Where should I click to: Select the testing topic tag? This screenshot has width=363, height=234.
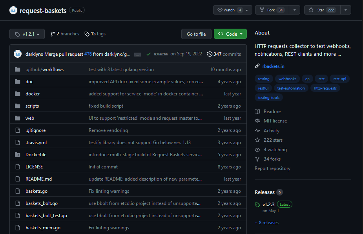click(x=264, y=79)
